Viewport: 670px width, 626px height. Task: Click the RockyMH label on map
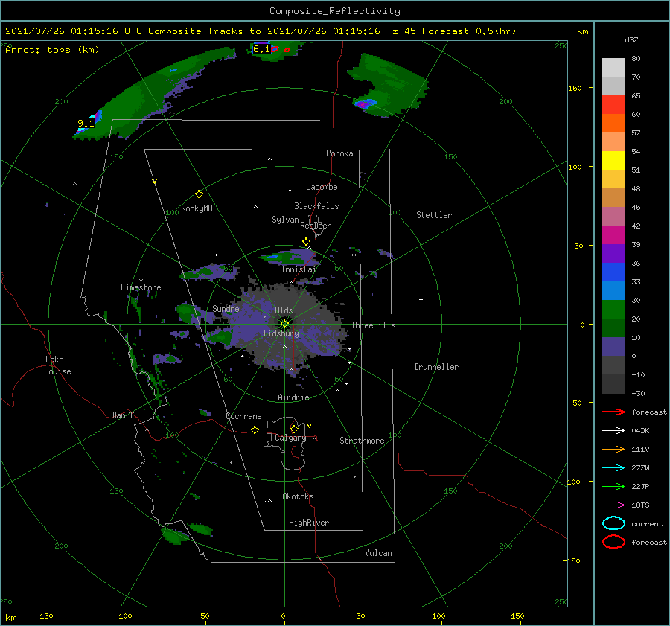coord(197,208)
